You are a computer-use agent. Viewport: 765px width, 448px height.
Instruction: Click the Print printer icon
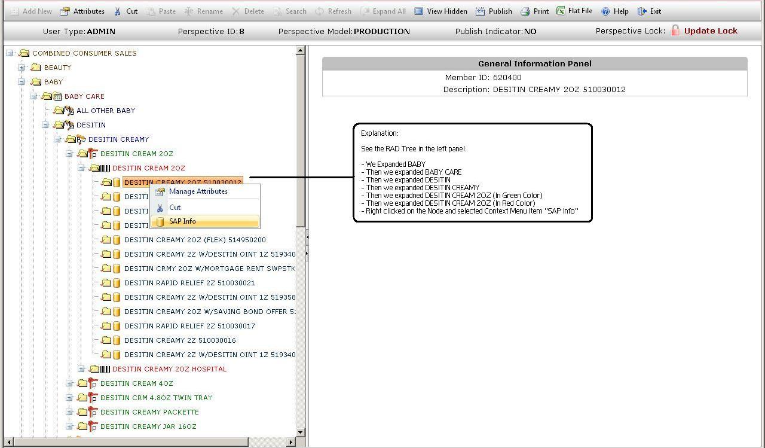point(525,11)
